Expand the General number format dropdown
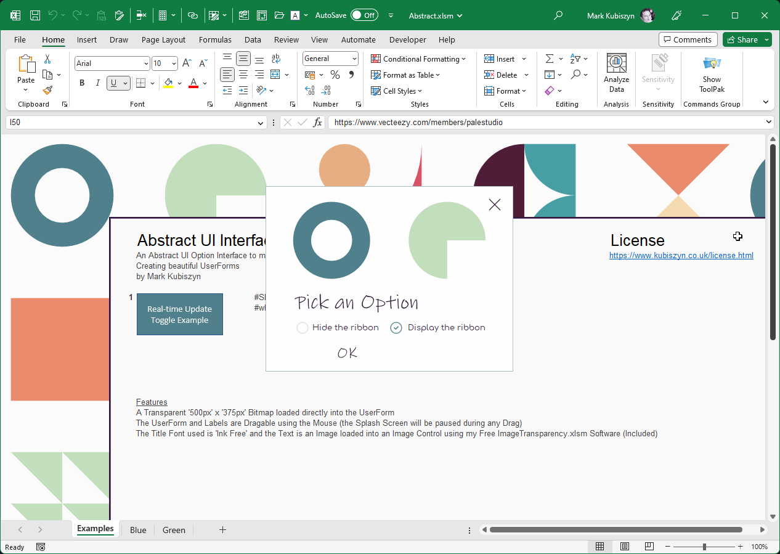 tap(354, 59)
